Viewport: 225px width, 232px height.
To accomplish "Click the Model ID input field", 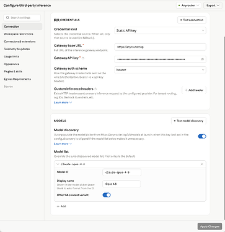I will [121, 173].
